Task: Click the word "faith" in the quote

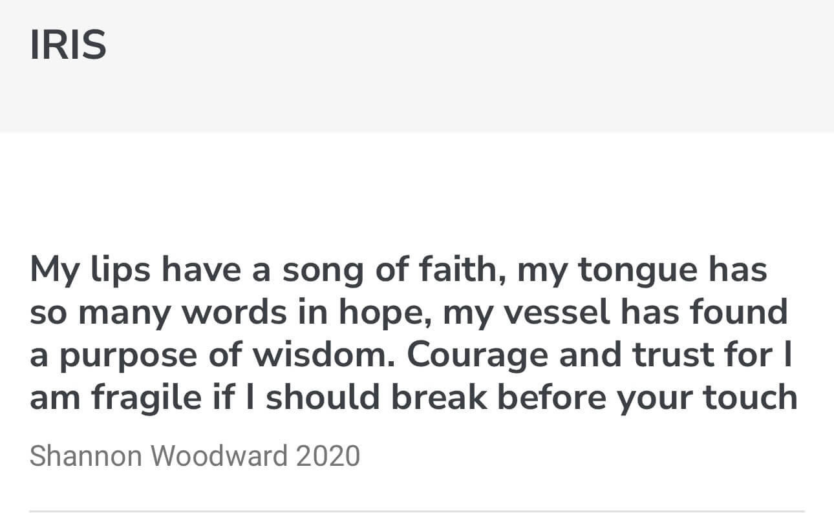Action: tap(461, 269)
